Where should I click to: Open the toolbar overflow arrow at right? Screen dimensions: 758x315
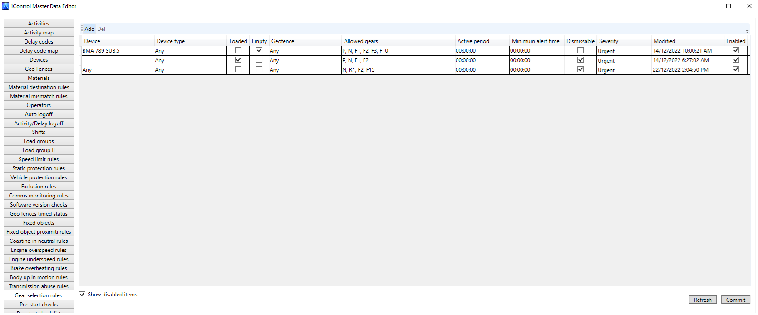pyautogui.click(x=747, y=31)
